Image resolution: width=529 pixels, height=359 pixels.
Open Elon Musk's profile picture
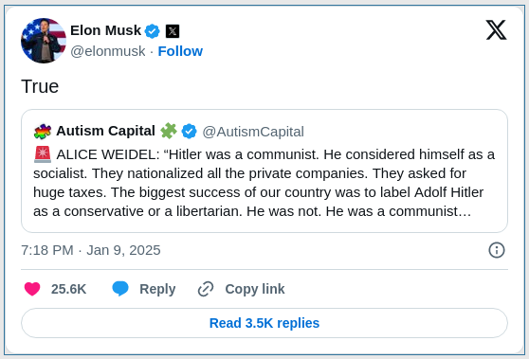pos(44,41)
